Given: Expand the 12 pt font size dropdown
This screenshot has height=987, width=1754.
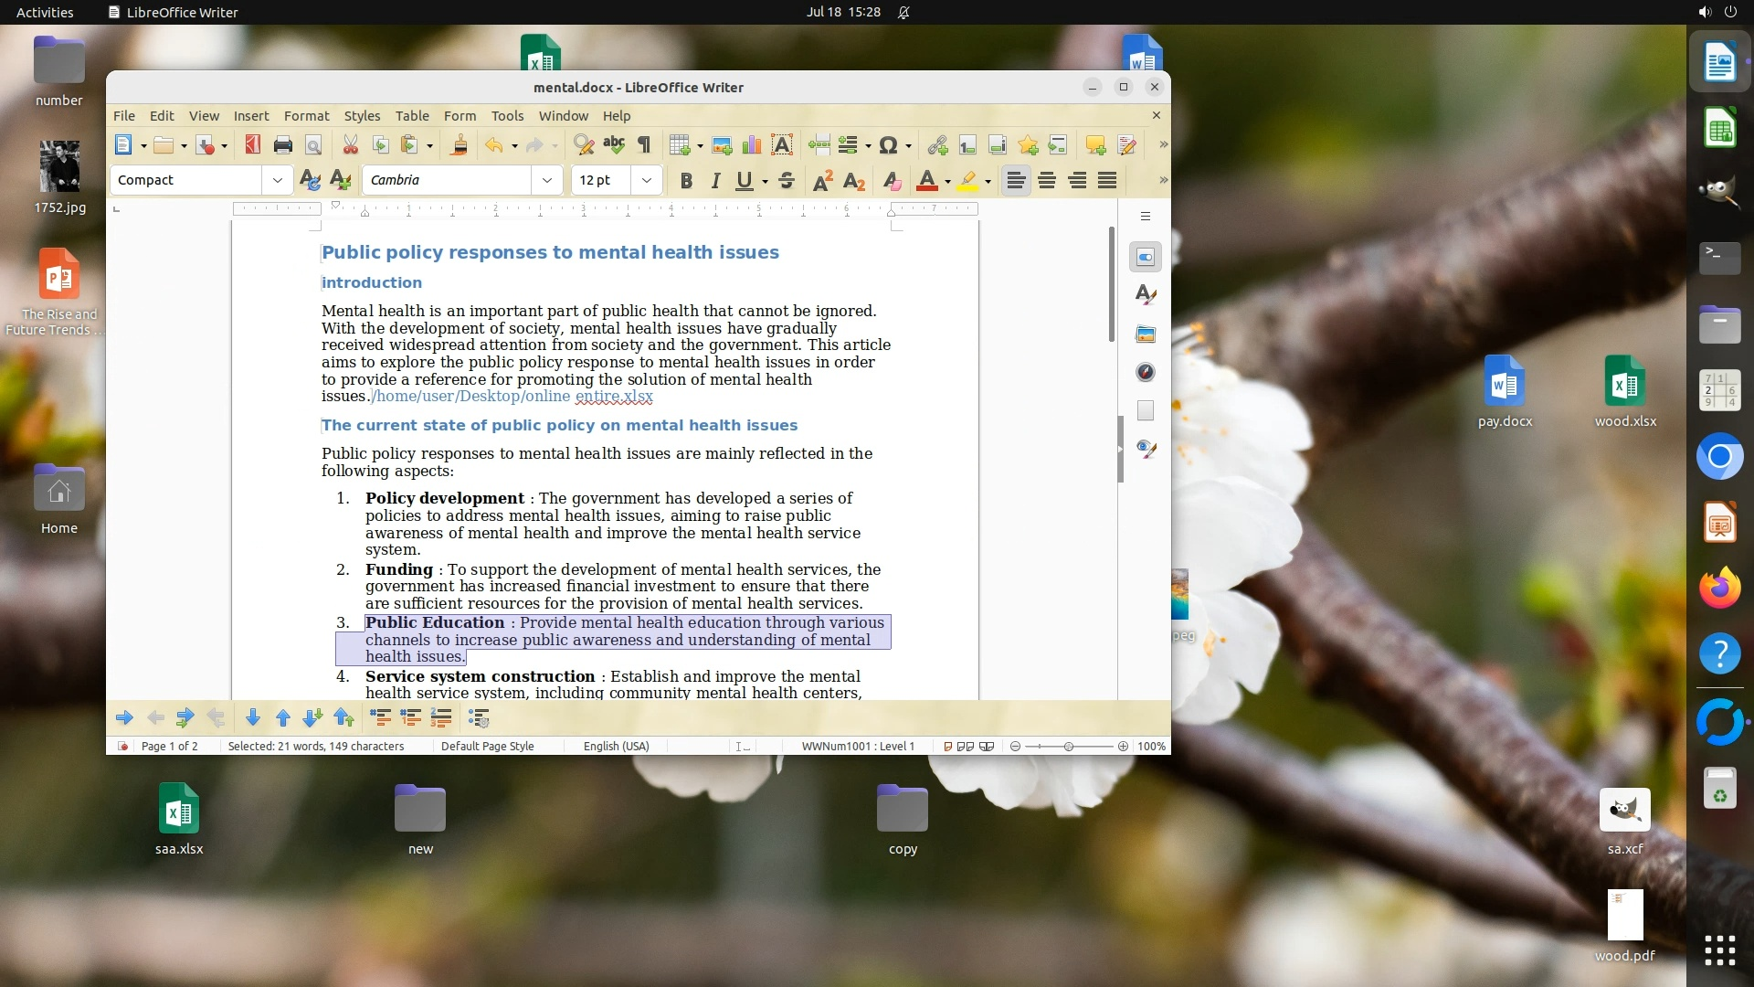Looking at the screenshot, I should coord(646,181).
